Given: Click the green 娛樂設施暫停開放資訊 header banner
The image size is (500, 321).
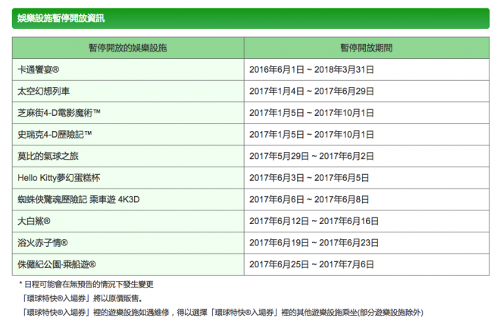Looking at the screenshot, I should click(250, 16).
